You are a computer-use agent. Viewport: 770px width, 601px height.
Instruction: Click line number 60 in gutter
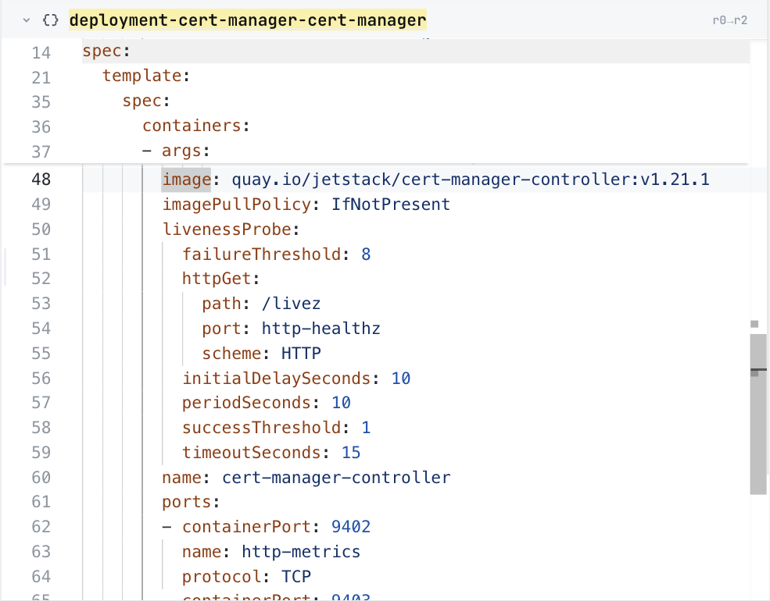[41, 478]
